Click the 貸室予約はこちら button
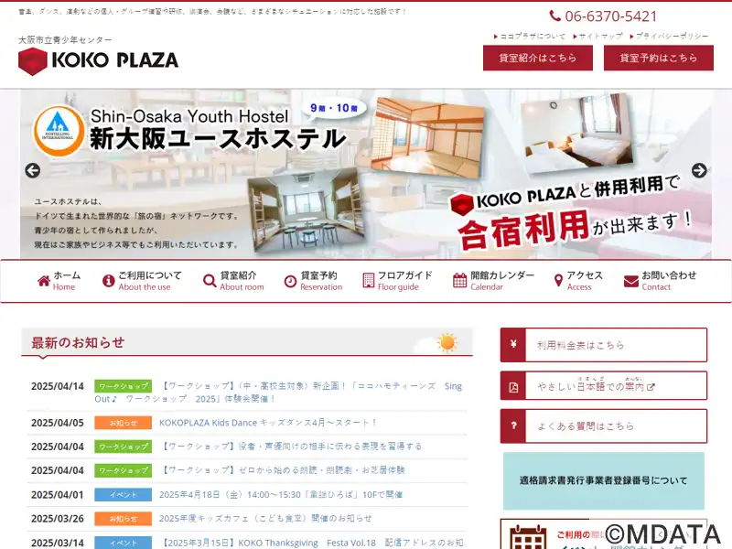Screen dimensions: 732x549 [x=659, y=58]
